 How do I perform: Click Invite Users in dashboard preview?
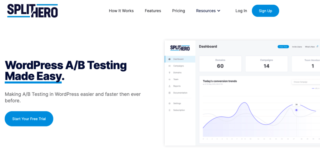pos(297,47)
